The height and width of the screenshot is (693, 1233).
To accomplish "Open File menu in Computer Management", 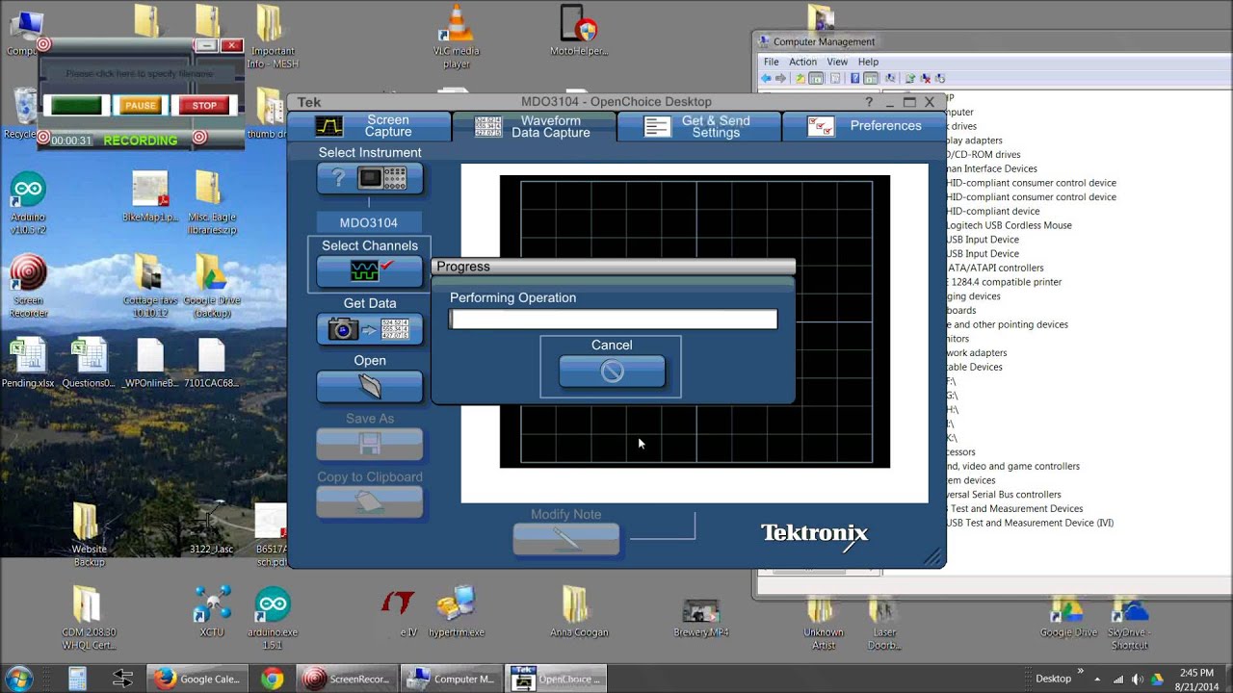I will [x=772, y=62].
